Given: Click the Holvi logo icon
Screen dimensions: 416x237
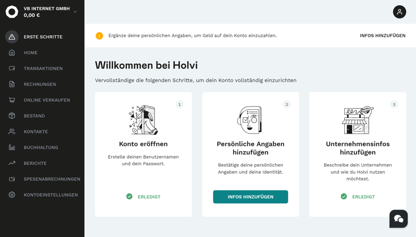Looking at the screenshot, I should coord(11,11).
